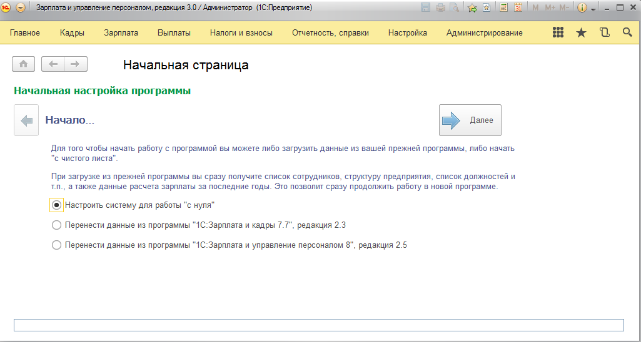
Task: Open favorites document star icon
Action: pyautogui.click(x=487, y=7)
